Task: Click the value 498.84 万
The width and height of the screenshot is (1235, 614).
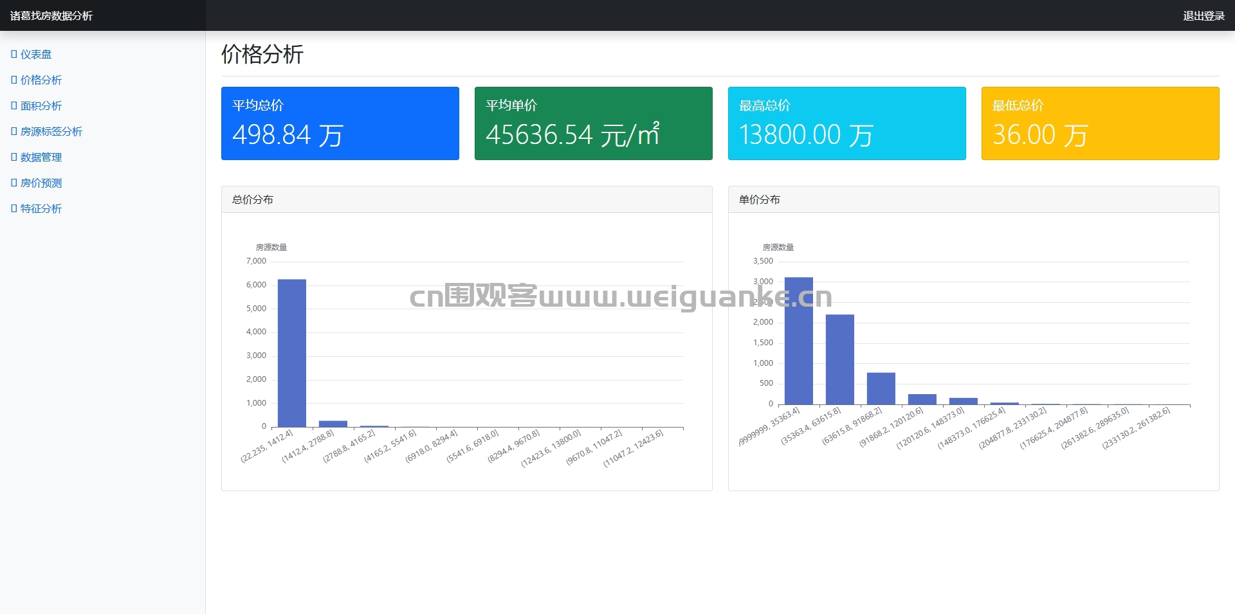Action: click(x=288, y=135)
